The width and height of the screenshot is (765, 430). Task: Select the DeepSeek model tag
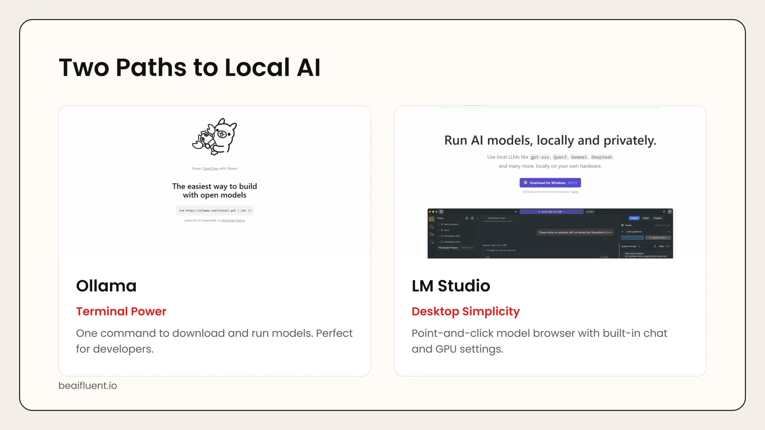pyautogui.click(x=602, y=157)
